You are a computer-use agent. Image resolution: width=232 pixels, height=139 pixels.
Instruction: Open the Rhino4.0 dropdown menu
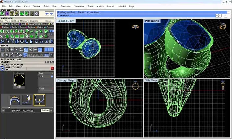tap(122, 6)
